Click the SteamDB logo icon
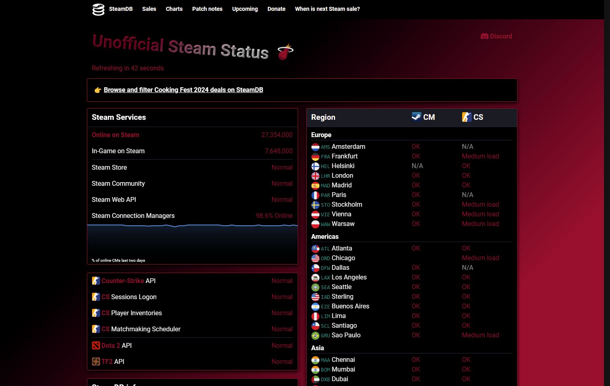Image resolution: width=610 pixels, height=386 pixels. (98, 9)
